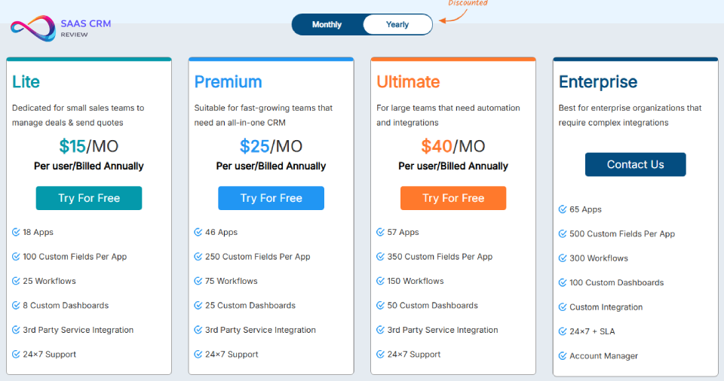Image resolution: width=724 pixels, height=381 pixels.
Task: Click checkmark icon next to 150 Workflows
Action: point(381,282)
